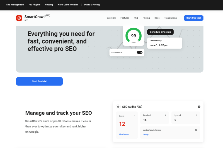This screenshot has height=148, width=223.
Task: Click the PRO badge next to SmartCrawl
Action: click(x=48, y=16)
